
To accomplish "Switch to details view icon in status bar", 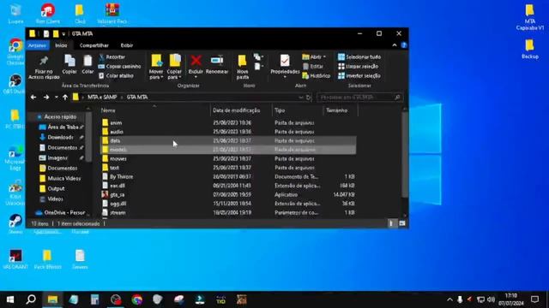I will pyautogui.click(x=391, y=223).
